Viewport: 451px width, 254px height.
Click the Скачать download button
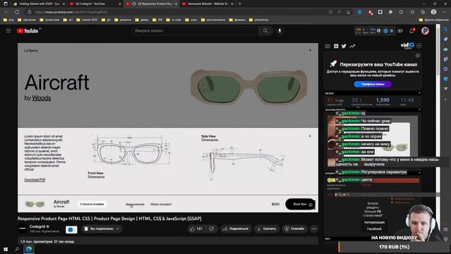pos(266,229)
